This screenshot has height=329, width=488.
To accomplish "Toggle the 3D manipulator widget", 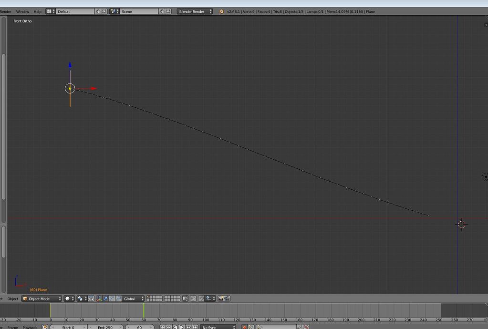I will tap(99, 299).
